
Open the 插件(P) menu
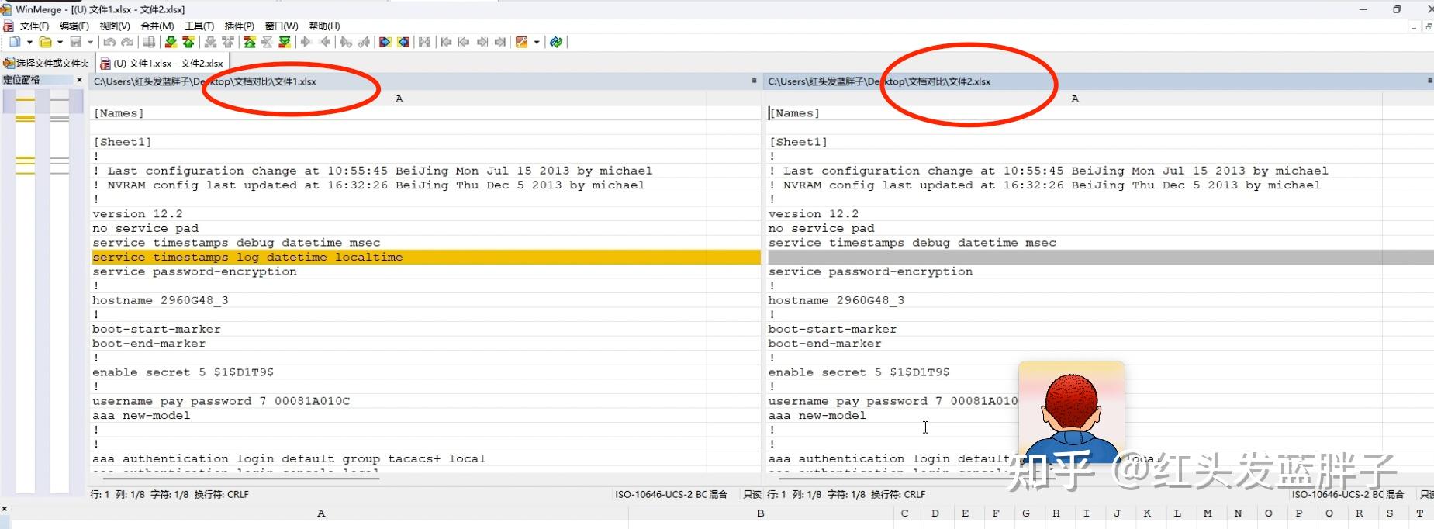[x=239, y=26]
